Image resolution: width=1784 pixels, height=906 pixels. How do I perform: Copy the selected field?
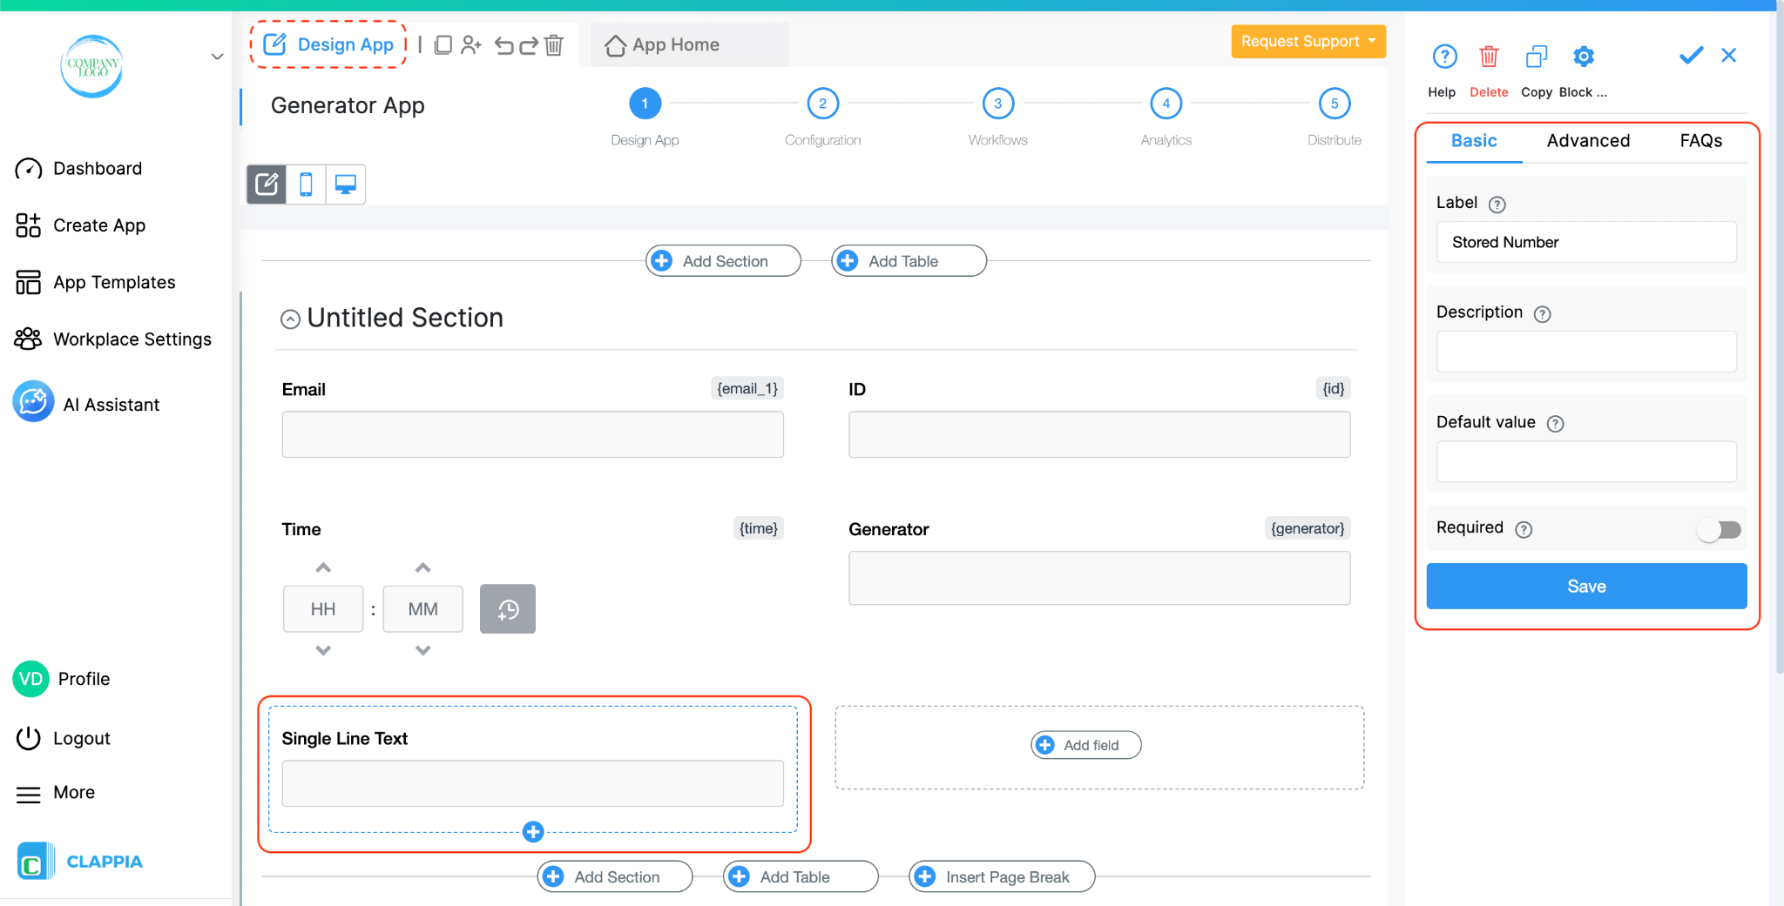click(x=1537, y=57)
